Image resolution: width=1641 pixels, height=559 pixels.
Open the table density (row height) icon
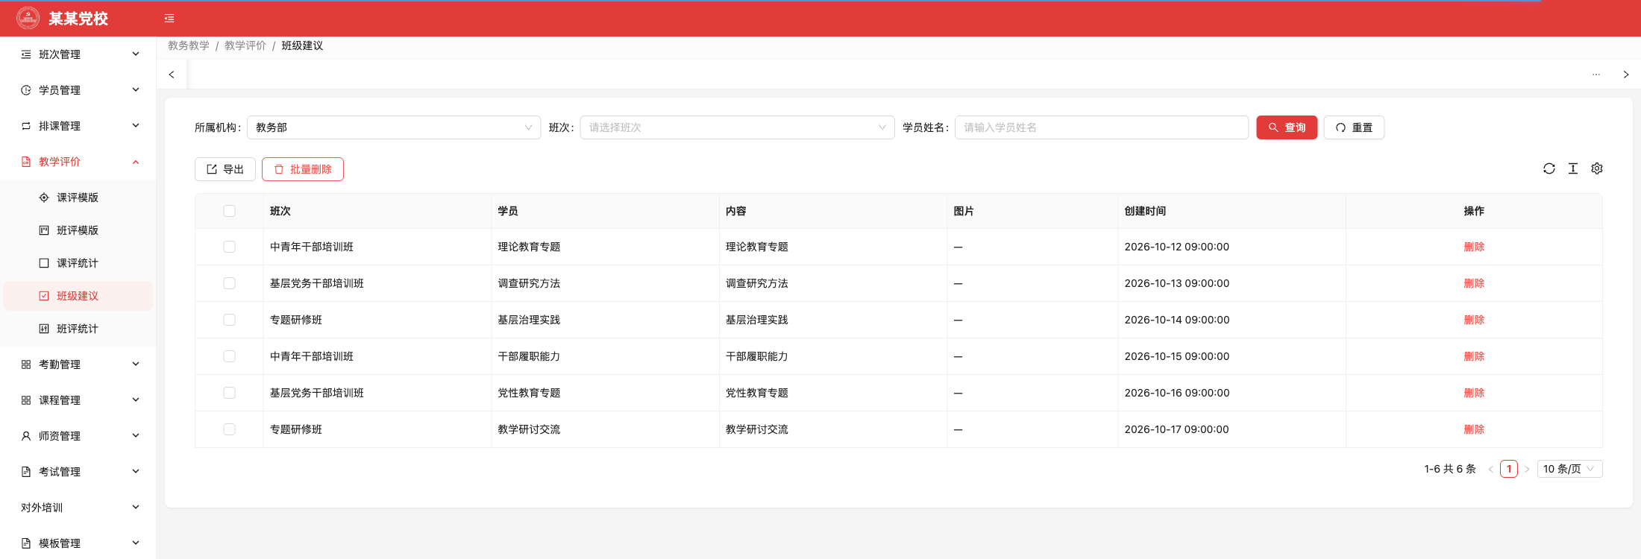click(1573, 168)
